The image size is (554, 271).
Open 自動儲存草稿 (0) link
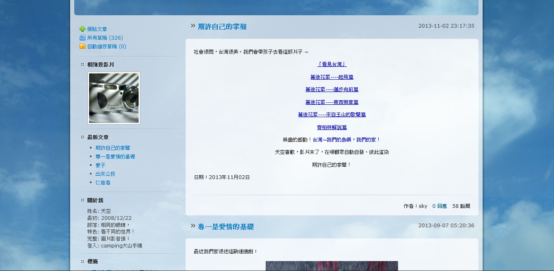106,47
